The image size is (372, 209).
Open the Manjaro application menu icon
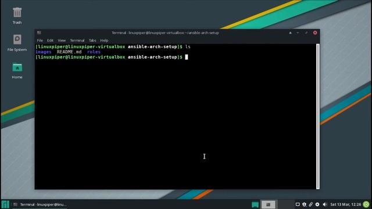(5, 204)
